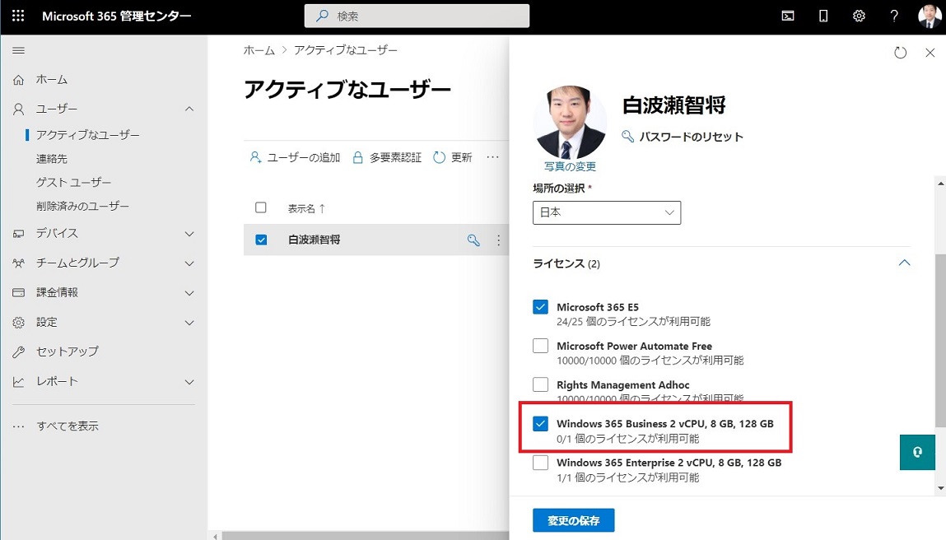Close the user details panel
This screenshot has height=540, width=946.
click(x=930, y=53)
